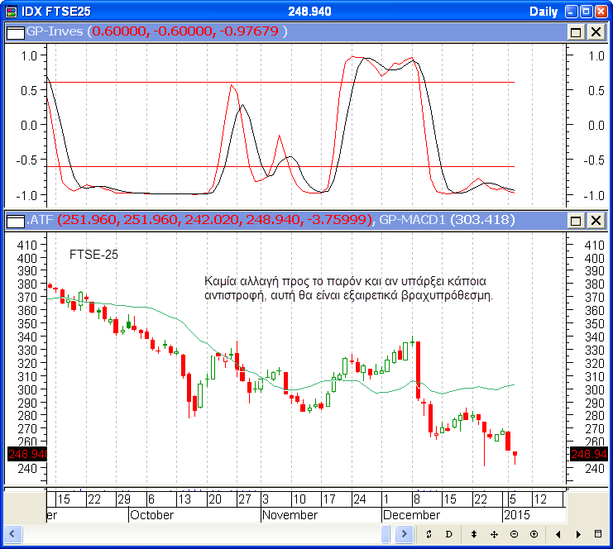Click the upper 0.6 red horizontal line
Image resolution: width=613 pixels, height=549 pixels.
[280, 83]
